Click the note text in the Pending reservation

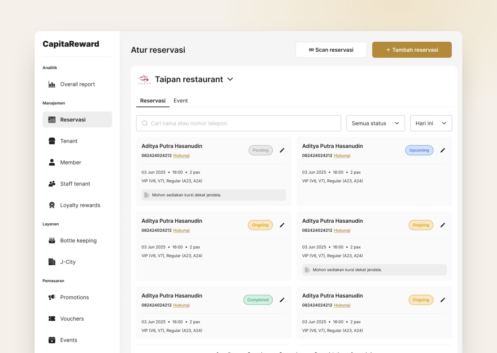click(187, 195)
